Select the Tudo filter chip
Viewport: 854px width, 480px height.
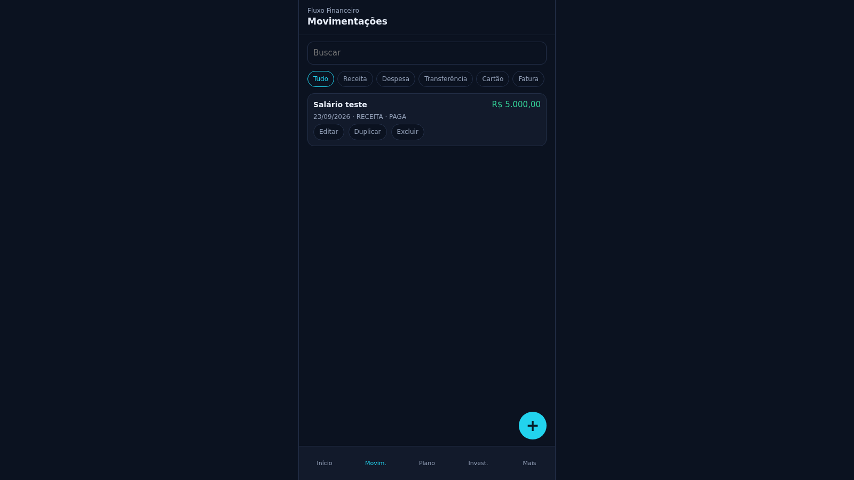click(321, 79)
